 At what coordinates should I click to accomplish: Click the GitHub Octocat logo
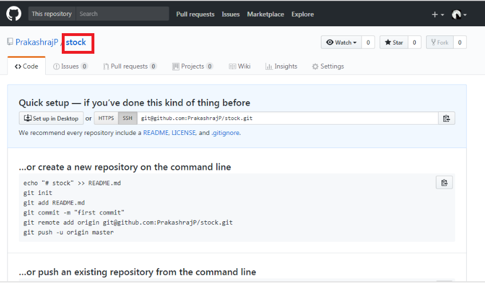click(14, 14)
